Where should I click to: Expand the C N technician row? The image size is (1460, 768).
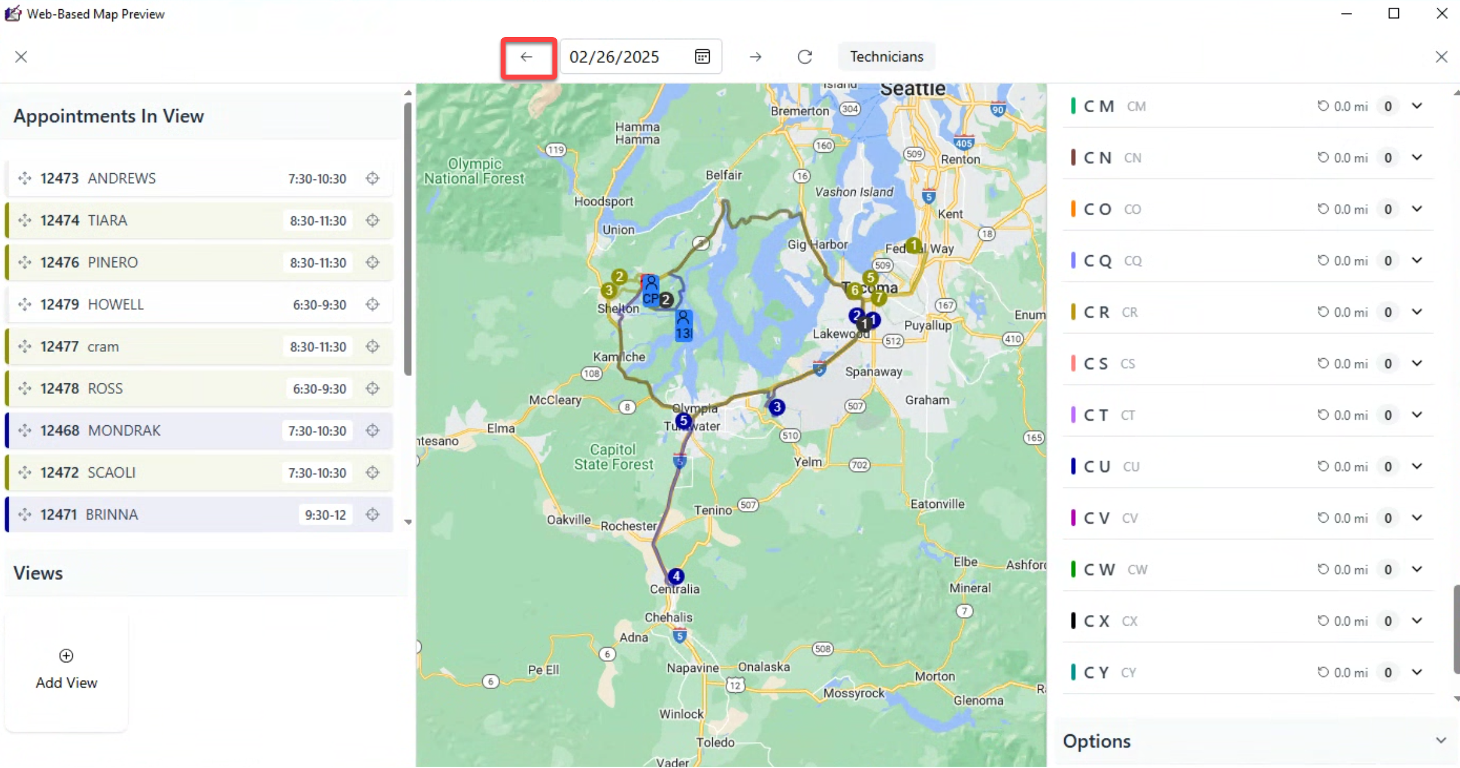(1417, 158)
